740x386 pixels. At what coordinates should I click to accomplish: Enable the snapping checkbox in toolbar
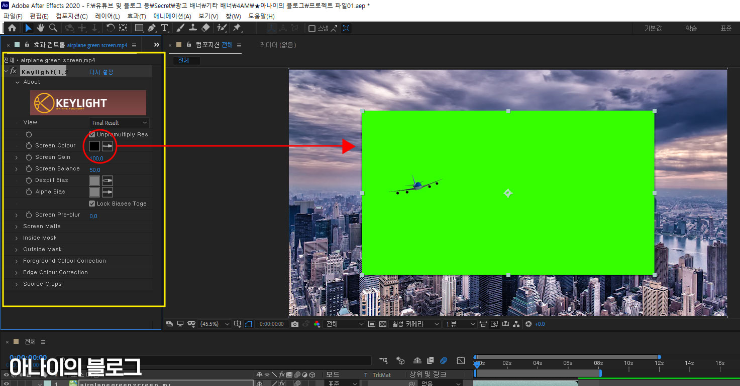click(311, 29)
